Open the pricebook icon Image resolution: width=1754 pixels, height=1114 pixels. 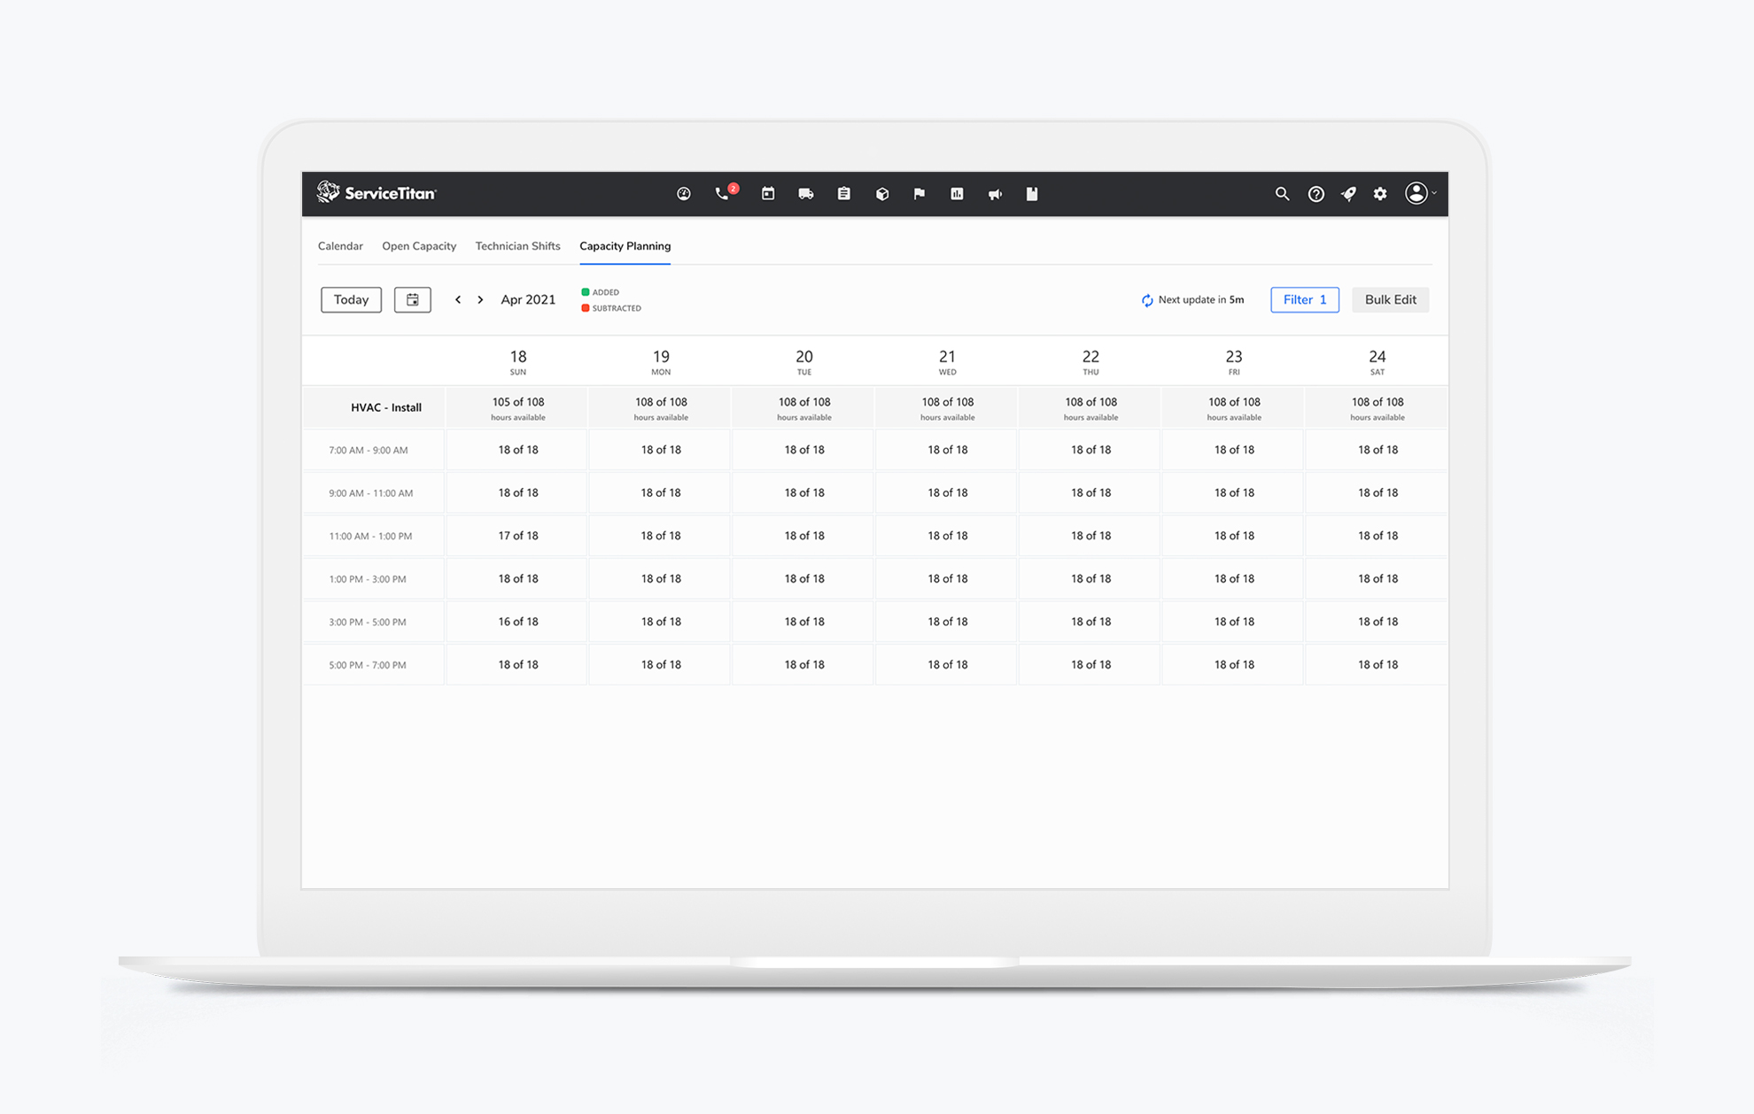coord(1032,194)
